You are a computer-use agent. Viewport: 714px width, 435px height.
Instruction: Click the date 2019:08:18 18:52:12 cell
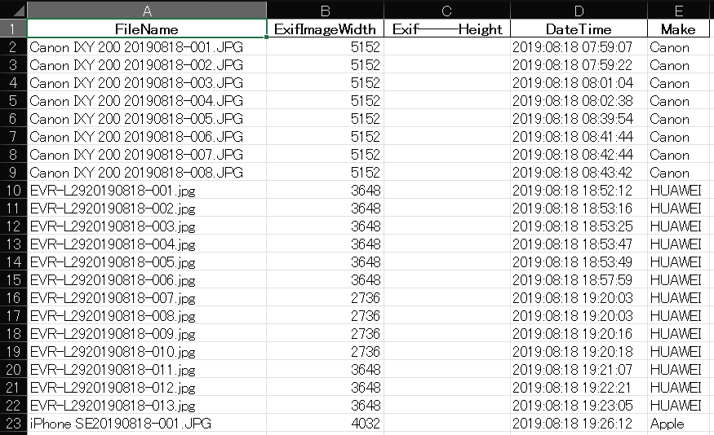572,191
